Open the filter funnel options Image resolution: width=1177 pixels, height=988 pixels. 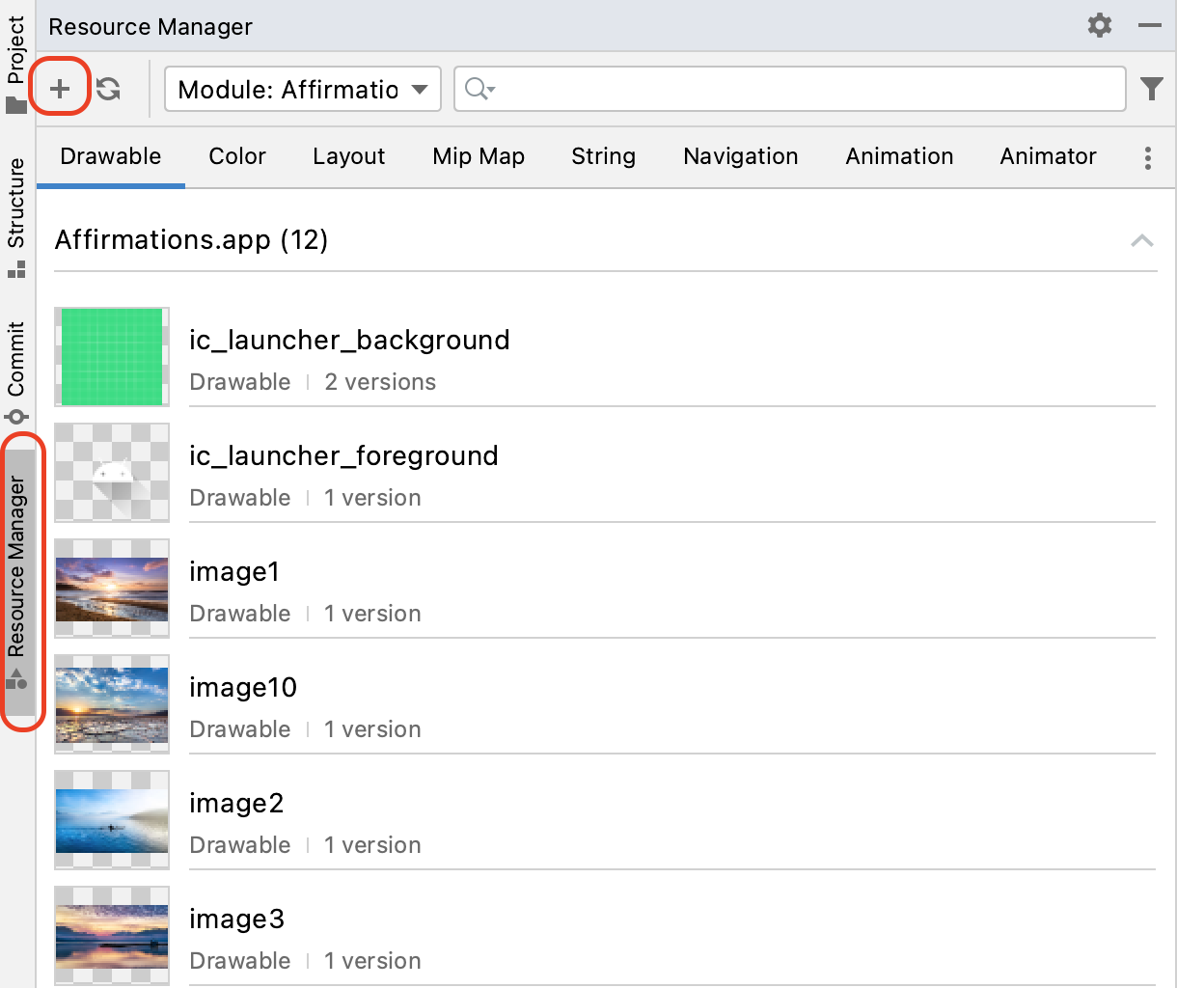tap(1151, 89)
